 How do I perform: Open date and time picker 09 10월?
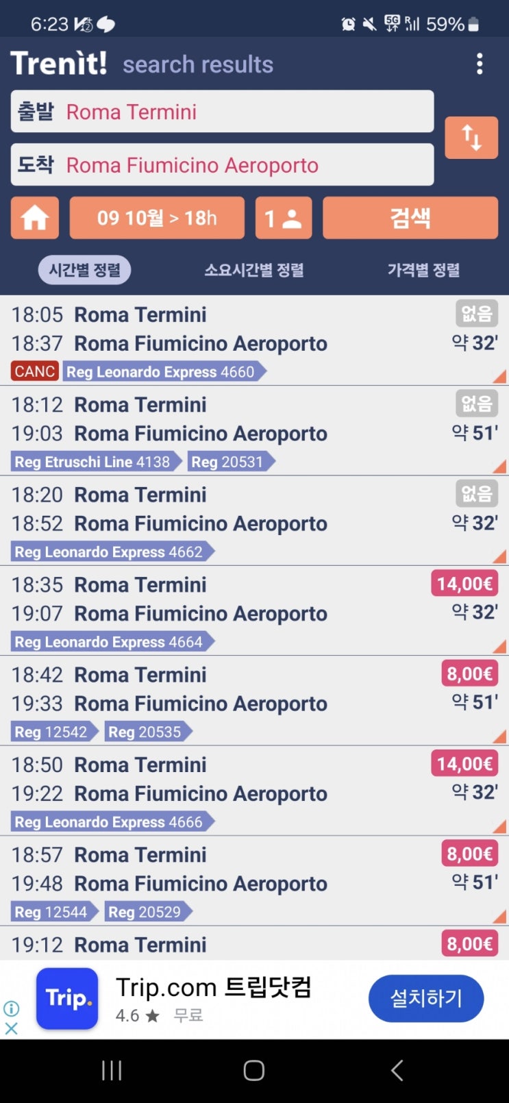(x=157, y=218)
